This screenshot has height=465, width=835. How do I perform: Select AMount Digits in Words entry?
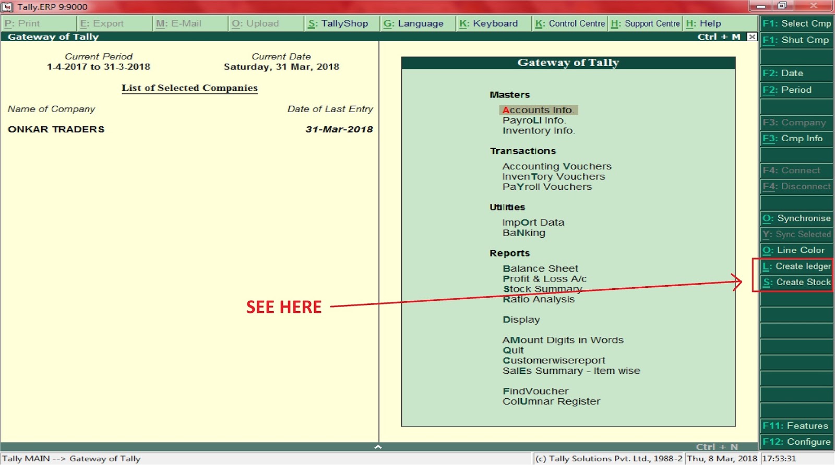[x=563, y=340]
